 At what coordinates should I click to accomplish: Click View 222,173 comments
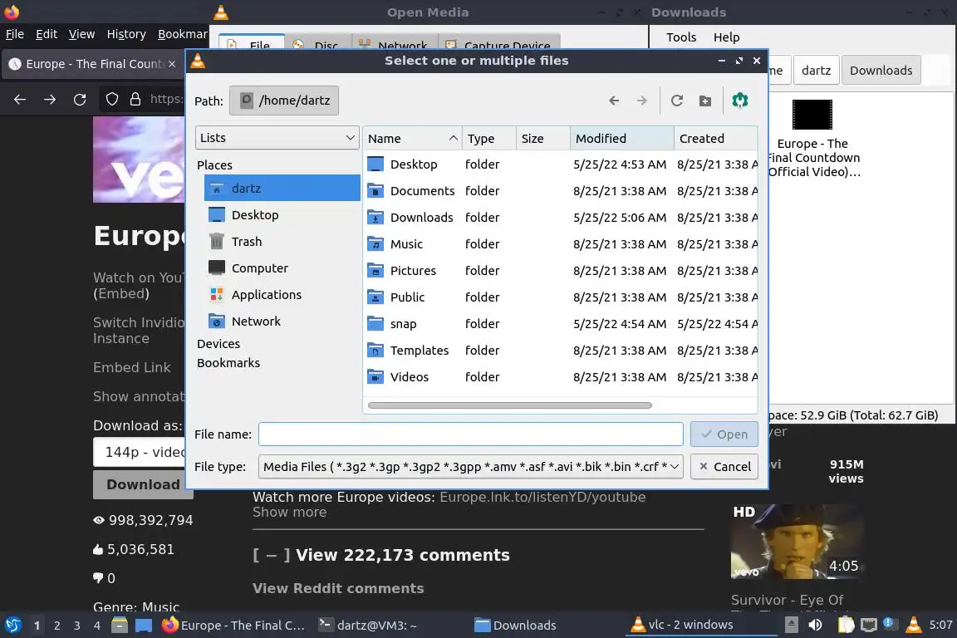click(x=402, y=555)
